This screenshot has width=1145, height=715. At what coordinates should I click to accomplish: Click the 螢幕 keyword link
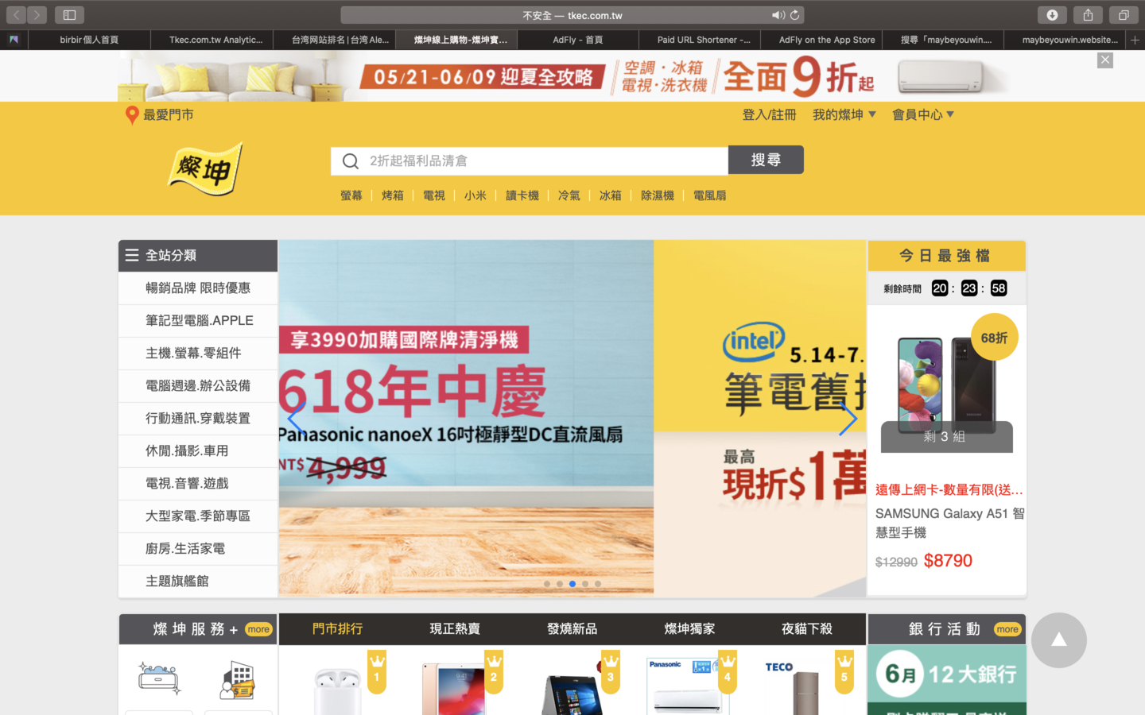click(351, 195)
